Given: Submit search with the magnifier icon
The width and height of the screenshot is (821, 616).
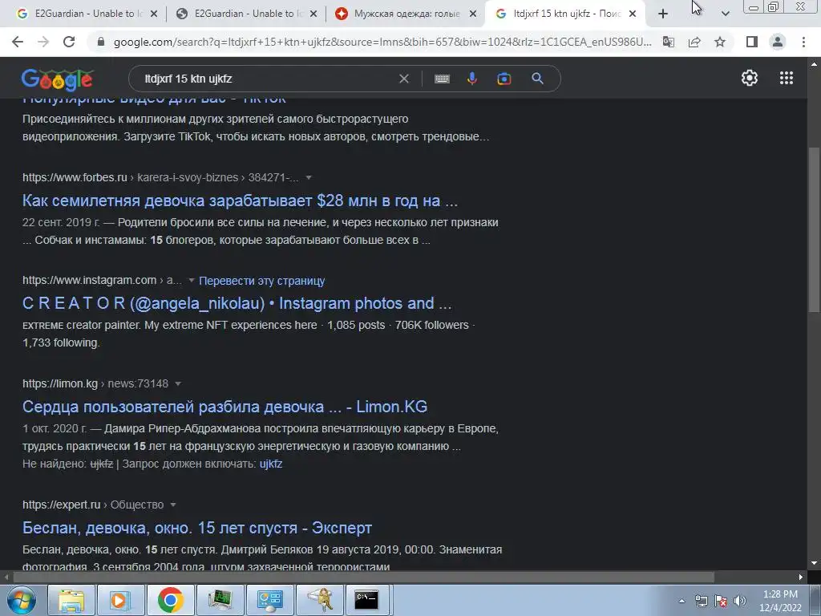Looking at the screenshot, I should click(x=537, y=79).
